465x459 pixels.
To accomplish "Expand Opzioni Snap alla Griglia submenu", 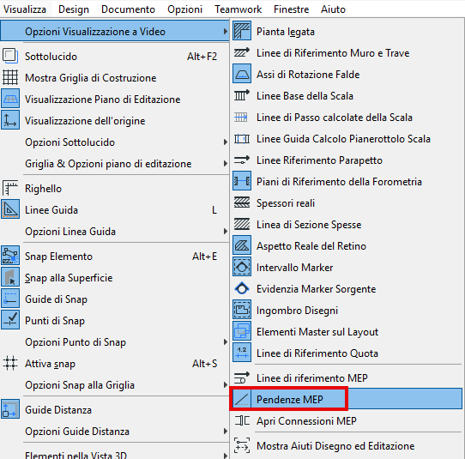I will [x=115, y=384].
